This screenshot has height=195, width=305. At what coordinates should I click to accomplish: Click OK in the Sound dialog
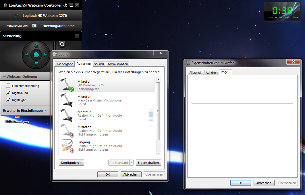108,174
